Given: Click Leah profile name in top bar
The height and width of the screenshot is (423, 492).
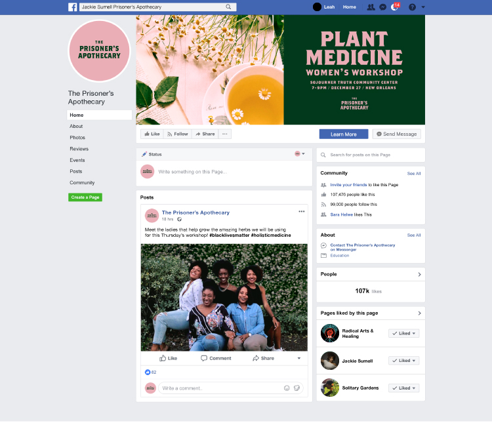Looking at the screenshot, I should (x=329, y=7).
